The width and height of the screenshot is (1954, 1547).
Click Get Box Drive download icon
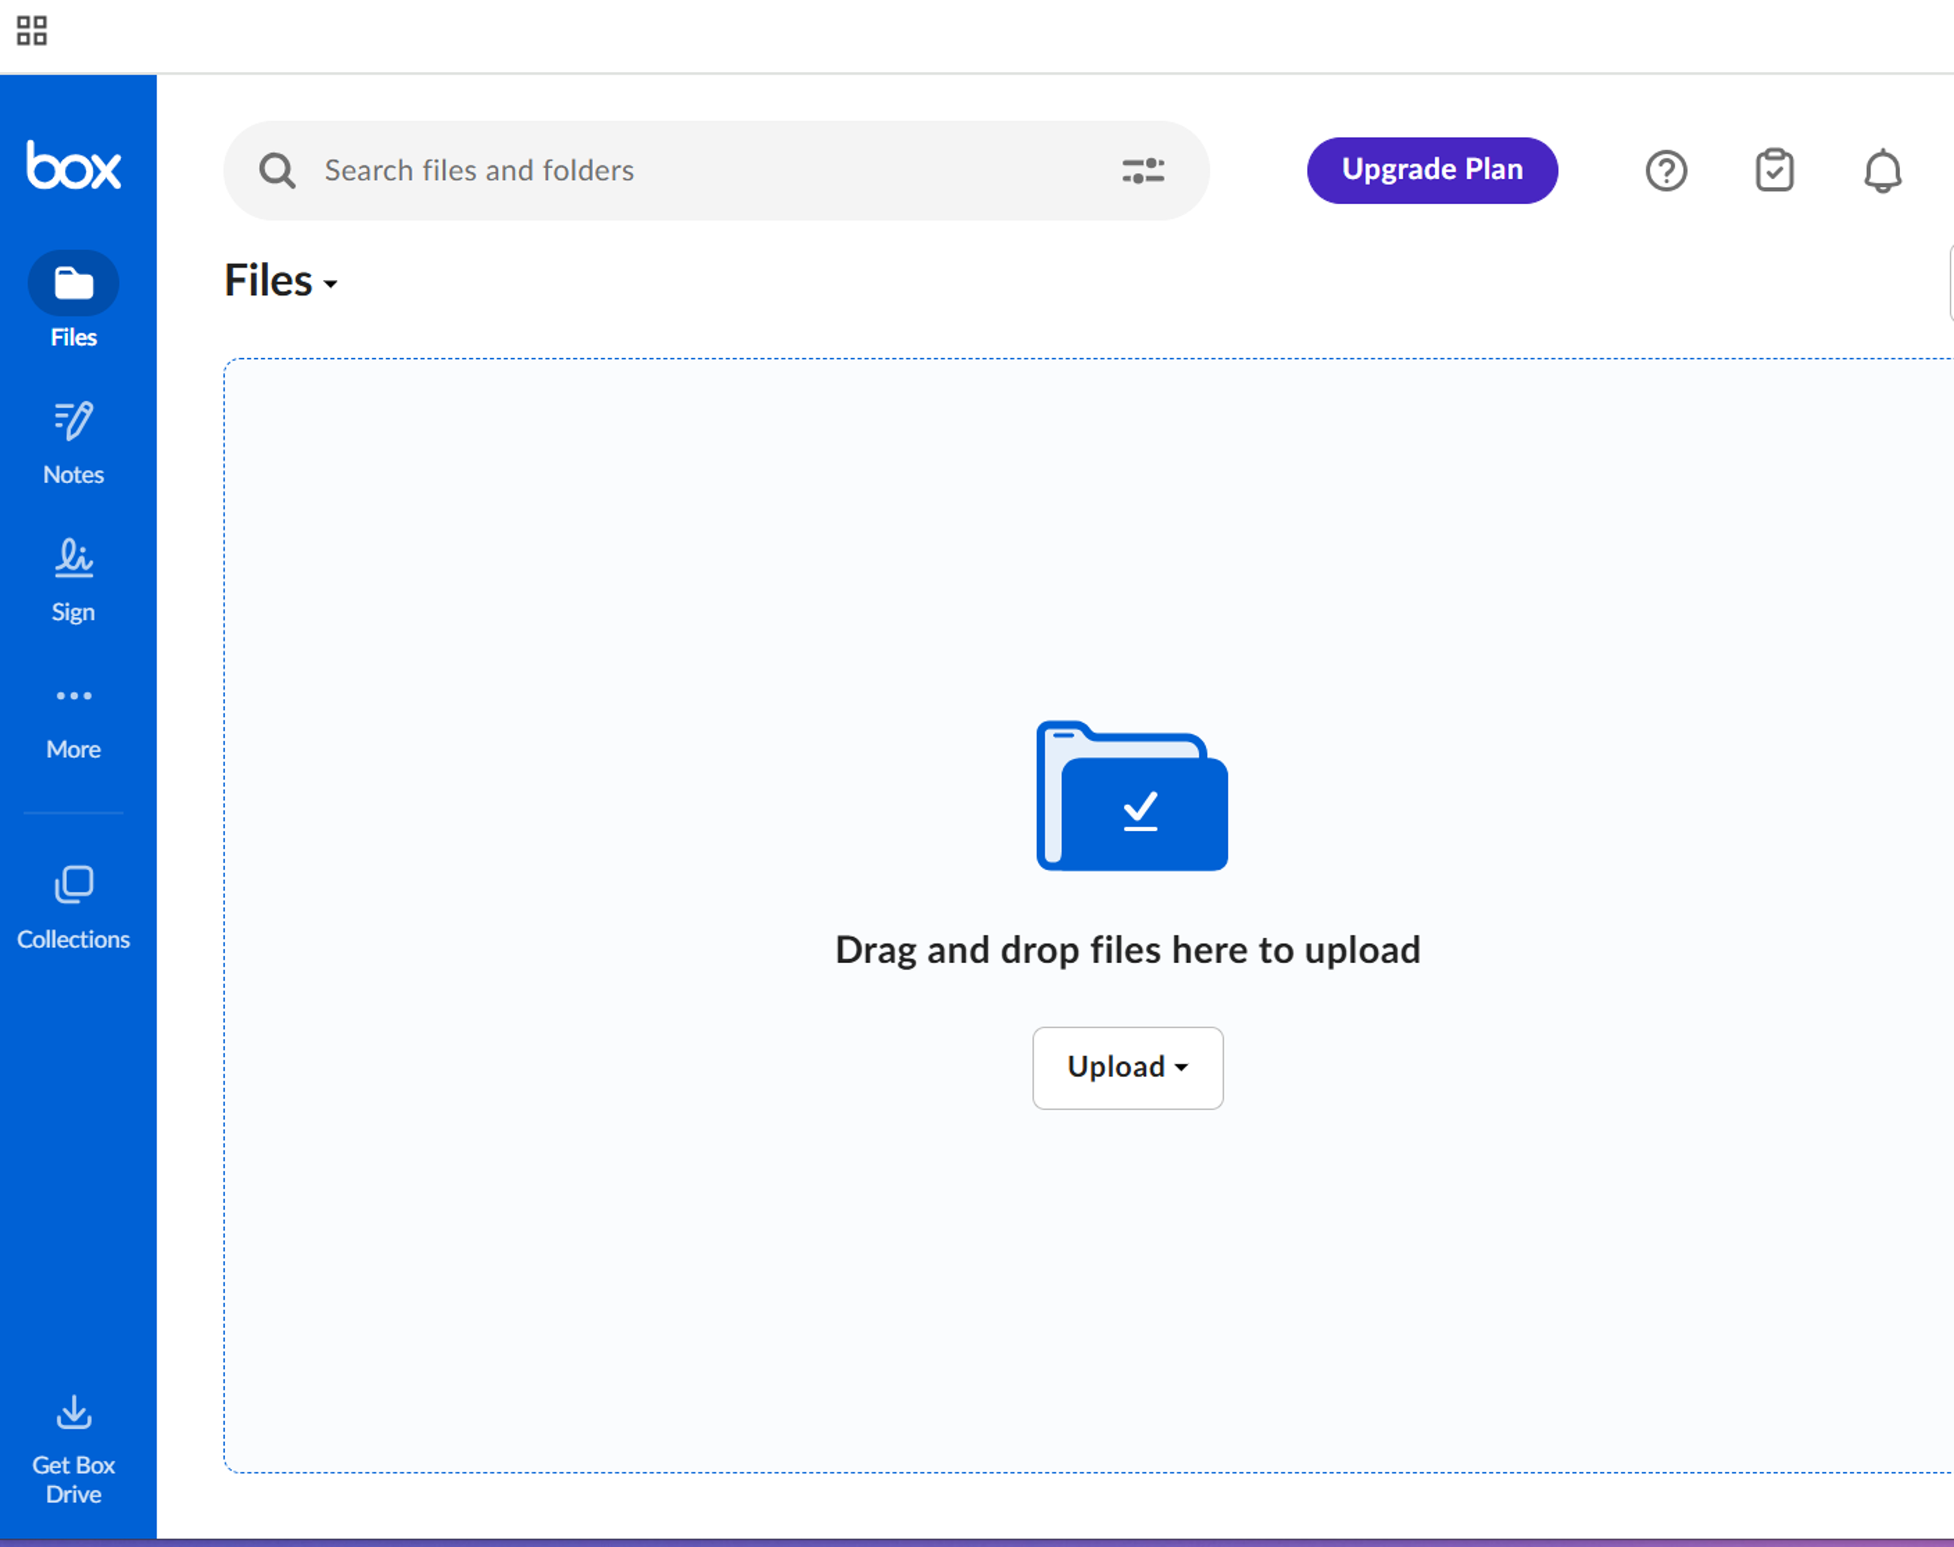[73, 1411]
